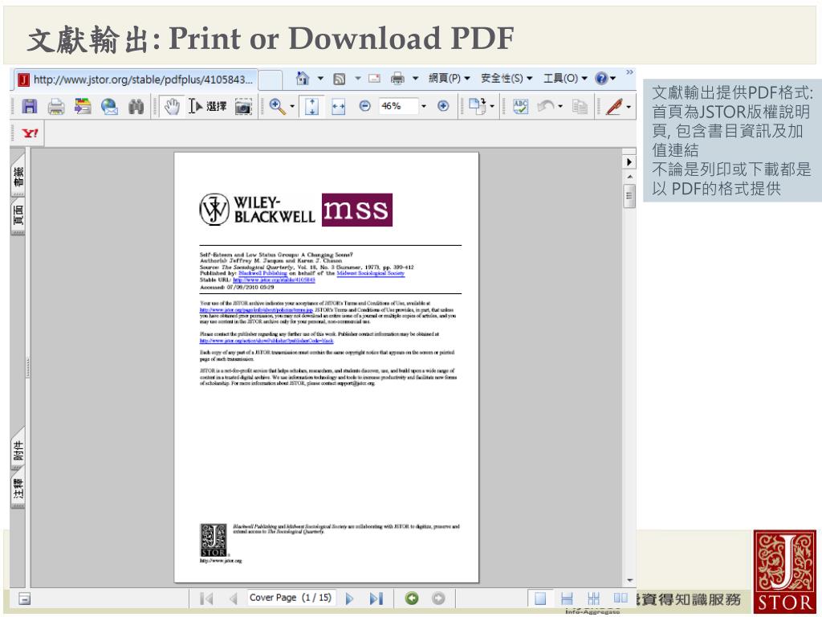Go to the next page

(350, 598)
